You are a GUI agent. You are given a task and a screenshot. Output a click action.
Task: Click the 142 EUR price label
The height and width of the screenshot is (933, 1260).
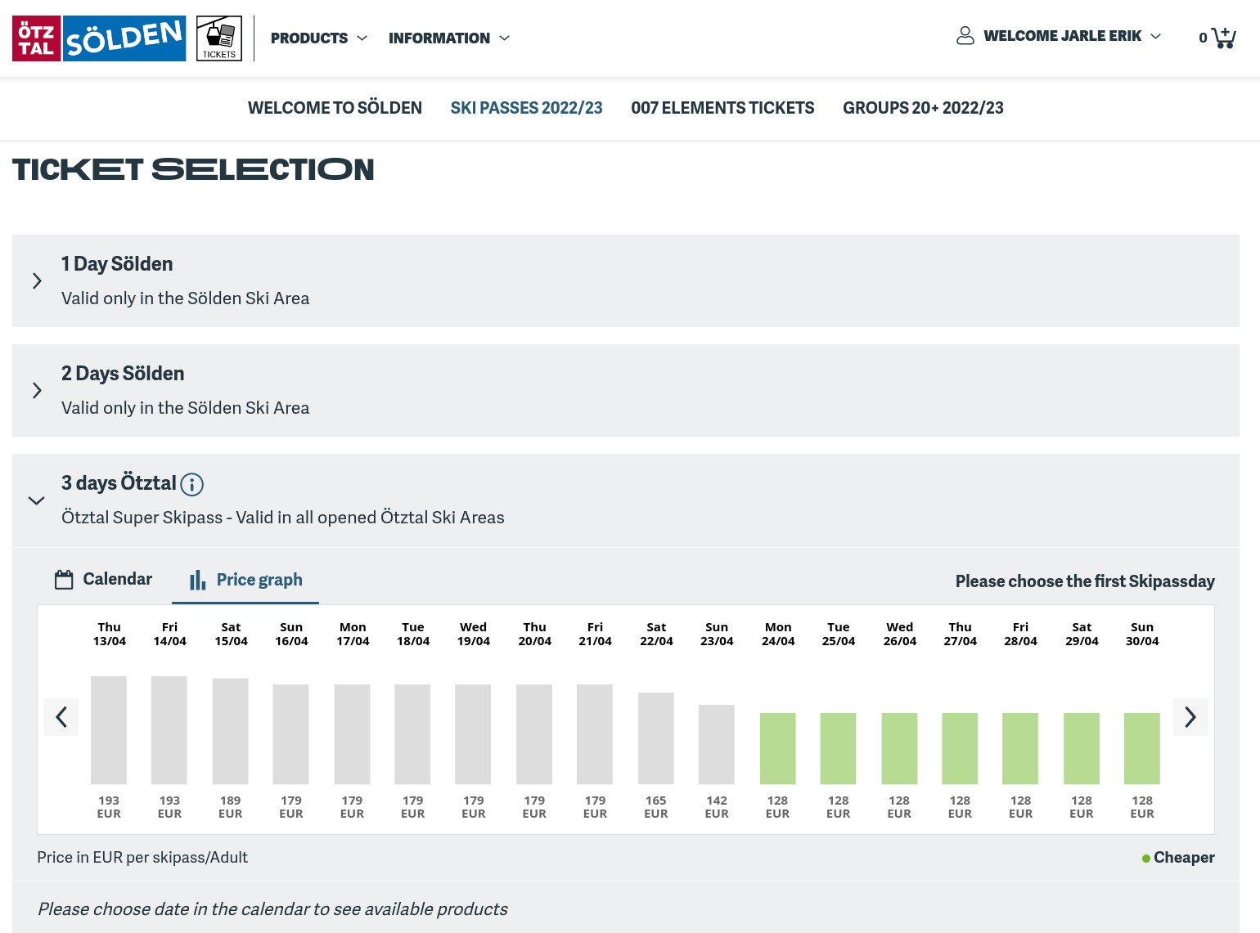(717, 807)
